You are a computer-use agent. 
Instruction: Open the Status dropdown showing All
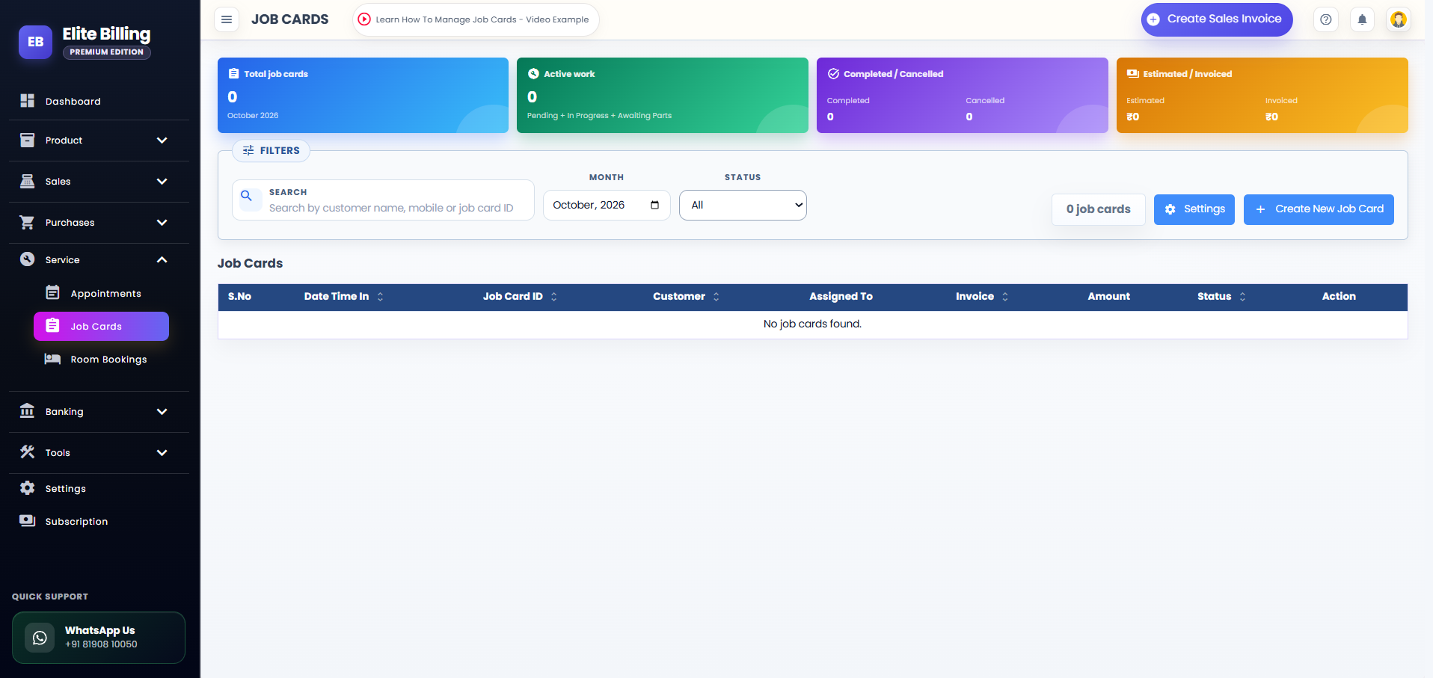click(x=743, y=205)
